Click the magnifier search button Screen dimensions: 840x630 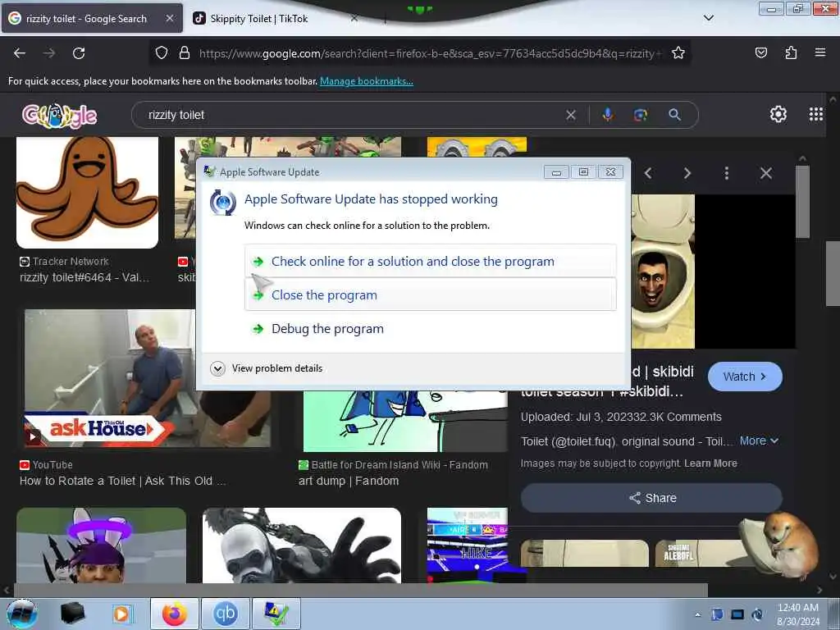[674, 115]
